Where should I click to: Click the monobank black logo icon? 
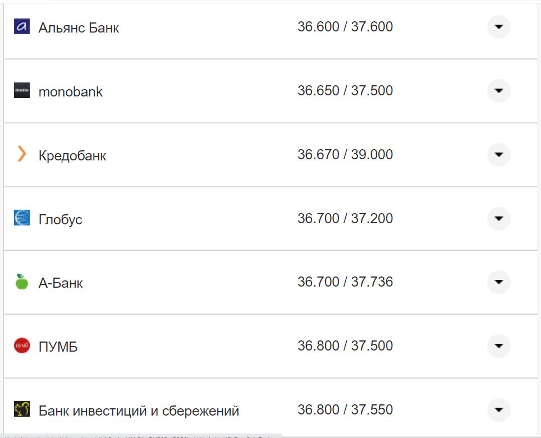point(22,90)
